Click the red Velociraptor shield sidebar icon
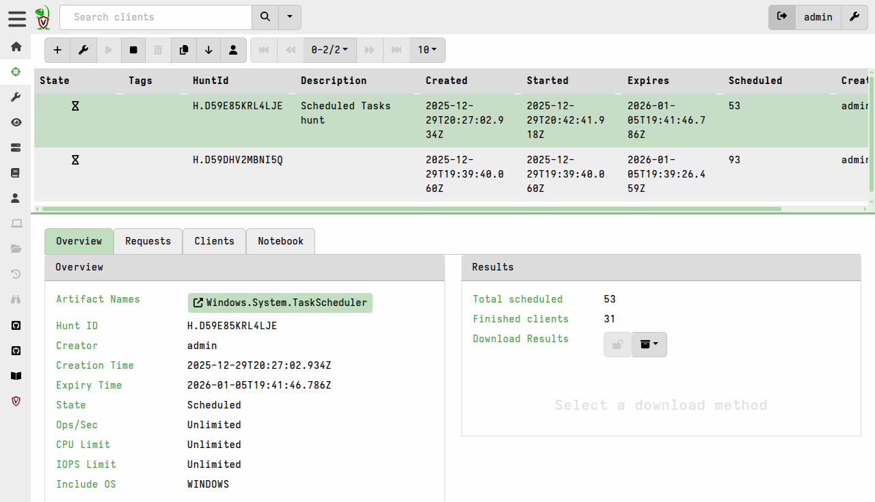Image resolution: width=875 pixels, height=502 pixels. 16,401
